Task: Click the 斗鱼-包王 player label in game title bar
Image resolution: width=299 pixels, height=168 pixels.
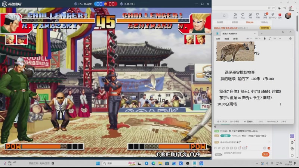Action: [128, 4]
